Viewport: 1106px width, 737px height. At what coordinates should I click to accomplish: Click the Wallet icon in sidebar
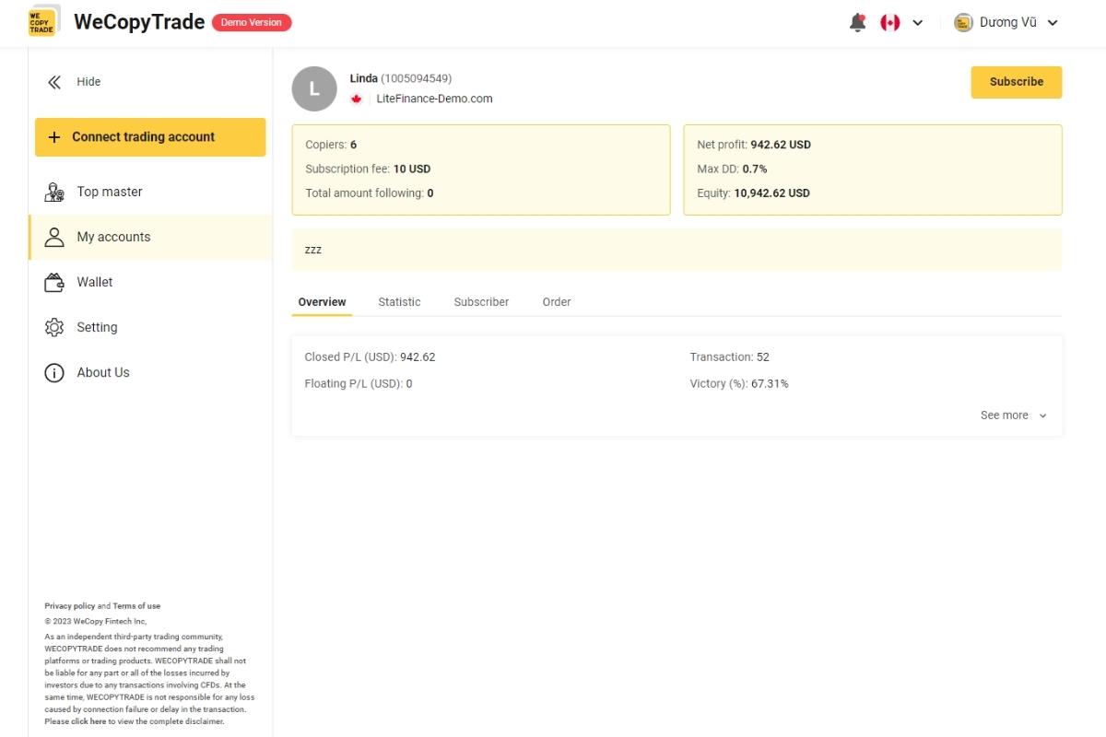point(54,282)
